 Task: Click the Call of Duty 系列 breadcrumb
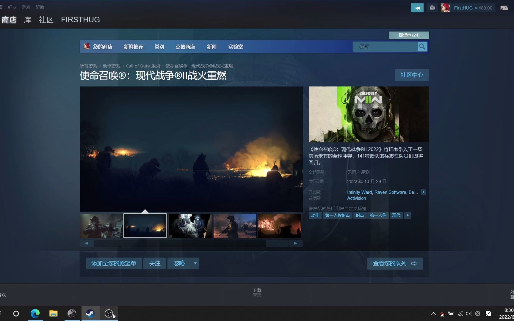coord(143,66)
